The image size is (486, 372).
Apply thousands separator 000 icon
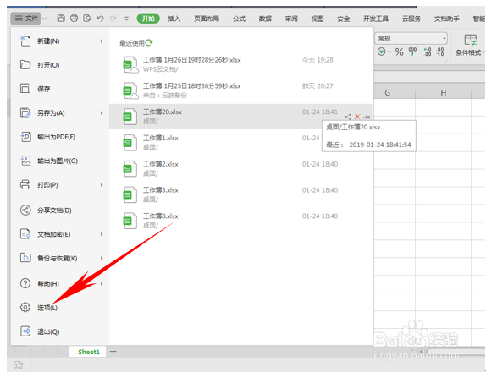(412, 52)
